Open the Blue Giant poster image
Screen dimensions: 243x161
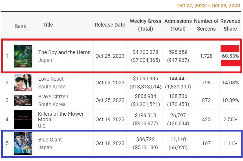23,143
